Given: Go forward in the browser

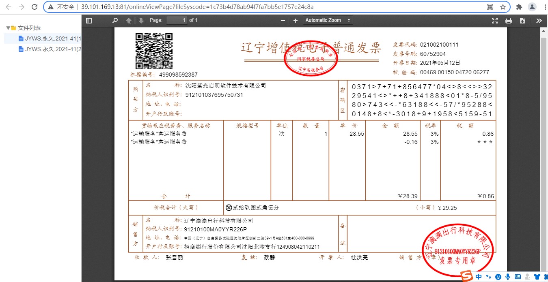Looking at the screenshot, I should (22, 7).
